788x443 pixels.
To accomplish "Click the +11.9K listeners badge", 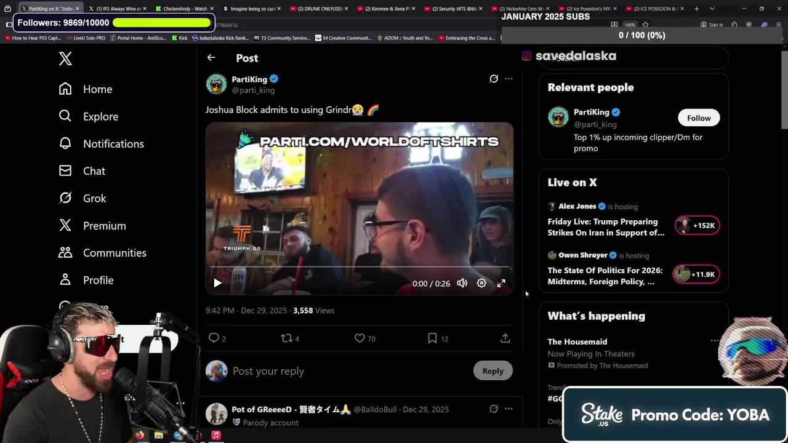I will 696,274.
